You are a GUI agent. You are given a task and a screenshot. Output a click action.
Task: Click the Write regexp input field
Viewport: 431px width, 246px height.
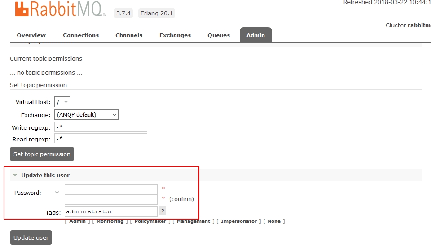101,127
